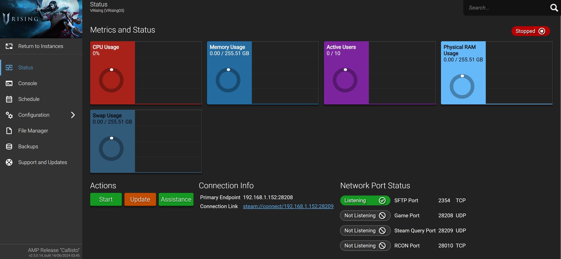561x259 pixels.
Task: Click the Return to Instances icon
Action: (x=9, y=46)
